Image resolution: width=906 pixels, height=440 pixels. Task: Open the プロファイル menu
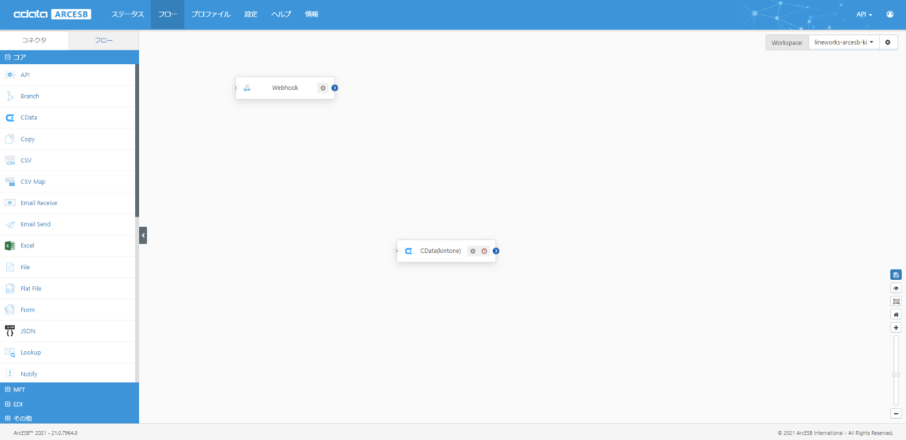(211, 14)
